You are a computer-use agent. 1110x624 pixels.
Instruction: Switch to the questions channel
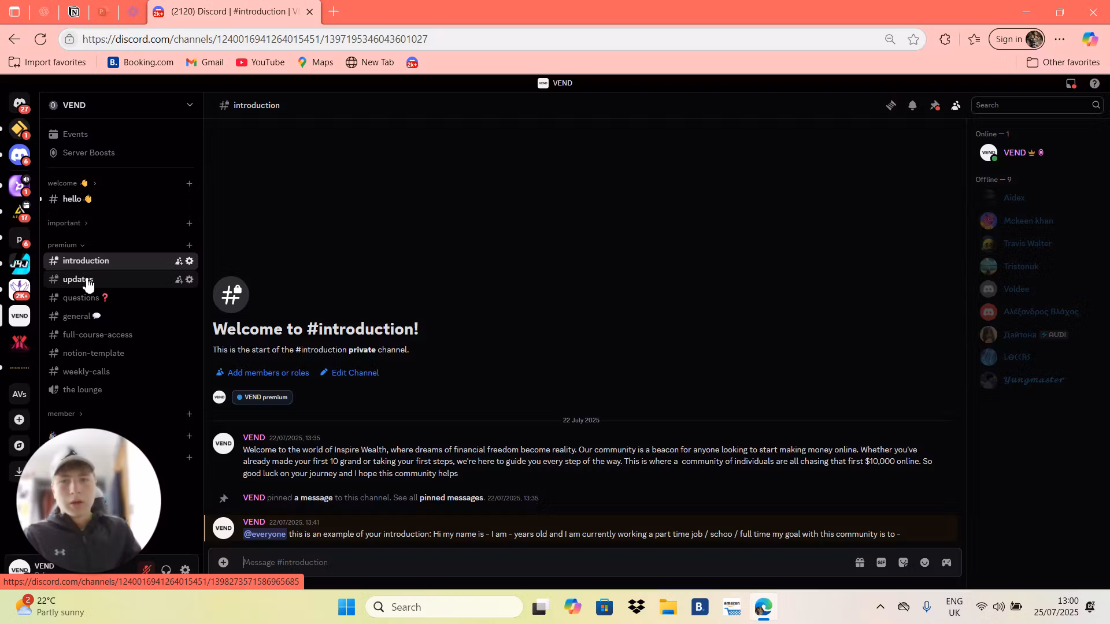121,298
